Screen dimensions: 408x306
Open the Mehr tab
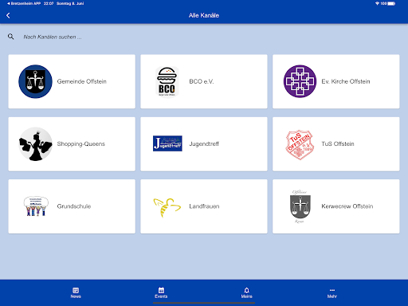tap(332, 293)
